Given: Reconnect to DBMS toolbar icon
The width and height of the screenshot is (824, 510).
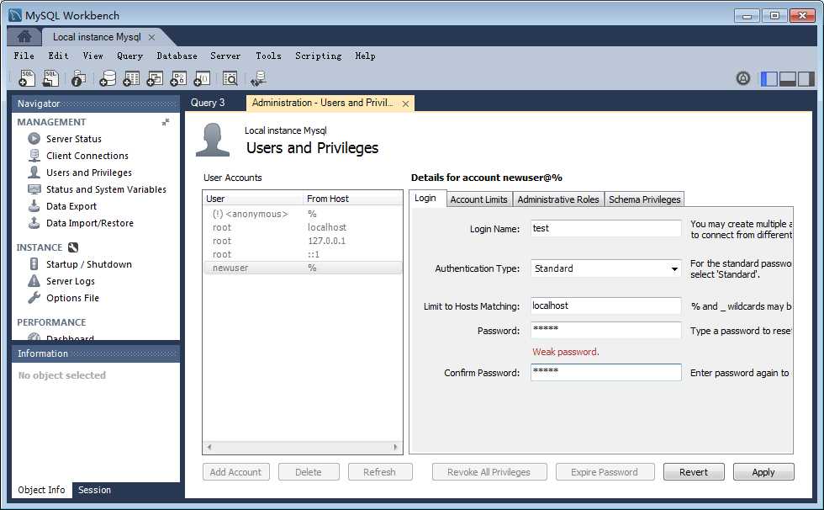Looking at the screenshot, I should tap(258, 78).
